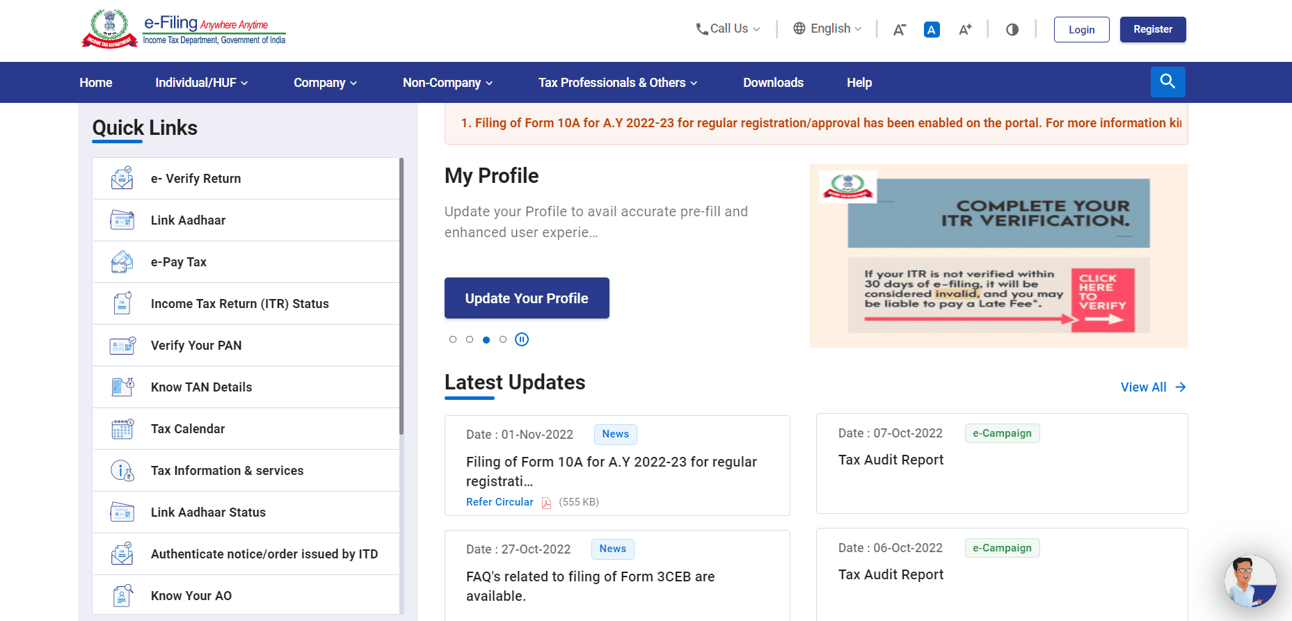The image size is (1292, 621).
Task: Reset to default font size A icon
Action: pos(932,29)
